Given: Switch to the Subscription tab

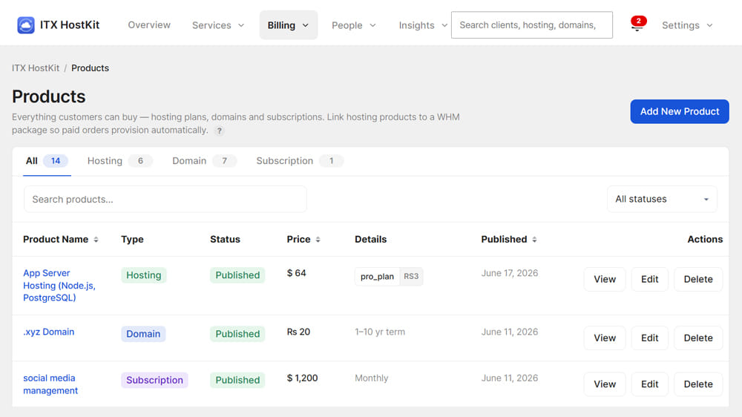Looking at the screenshot, I should [x=300, y=161].
